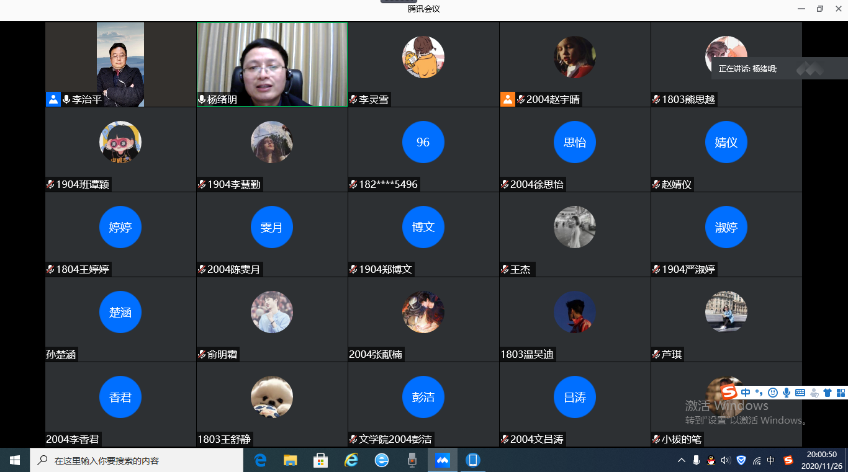Click the 正在讲话 speaker notification

pyautogui.click(x=747, y=69)
